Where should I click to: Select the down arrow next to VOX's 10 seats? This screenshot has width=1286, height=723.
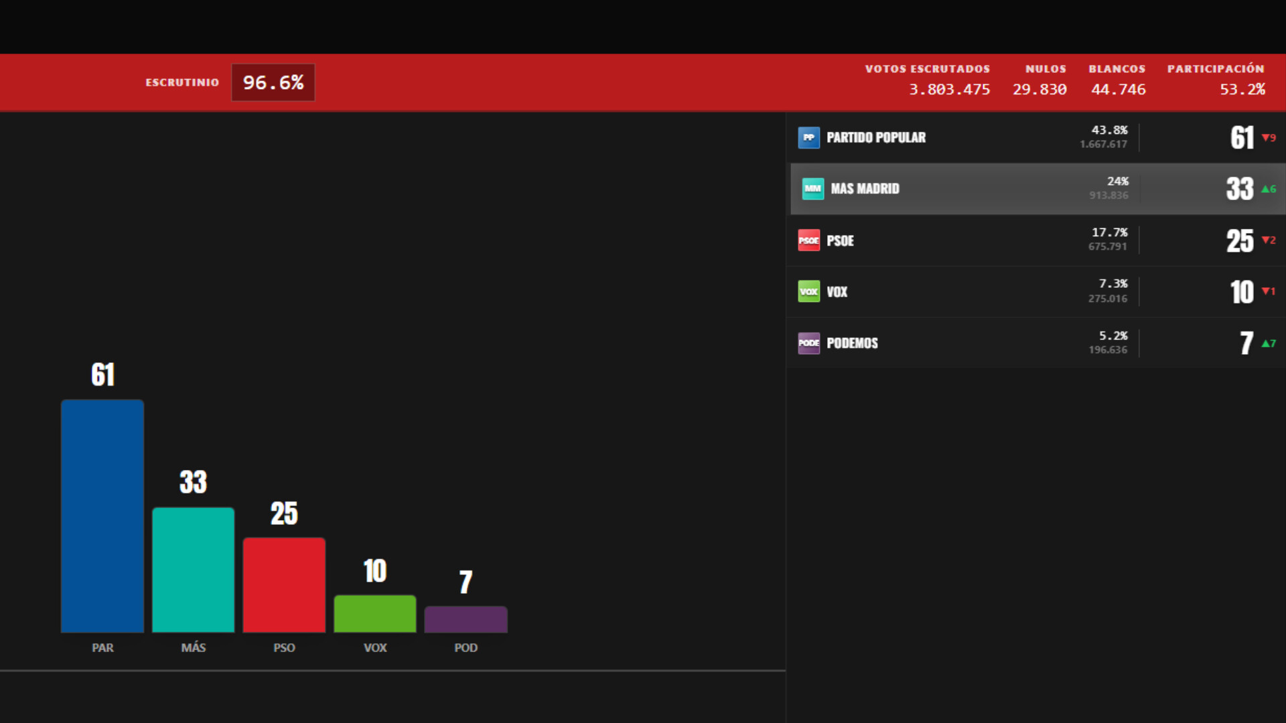coord(1269,291)
